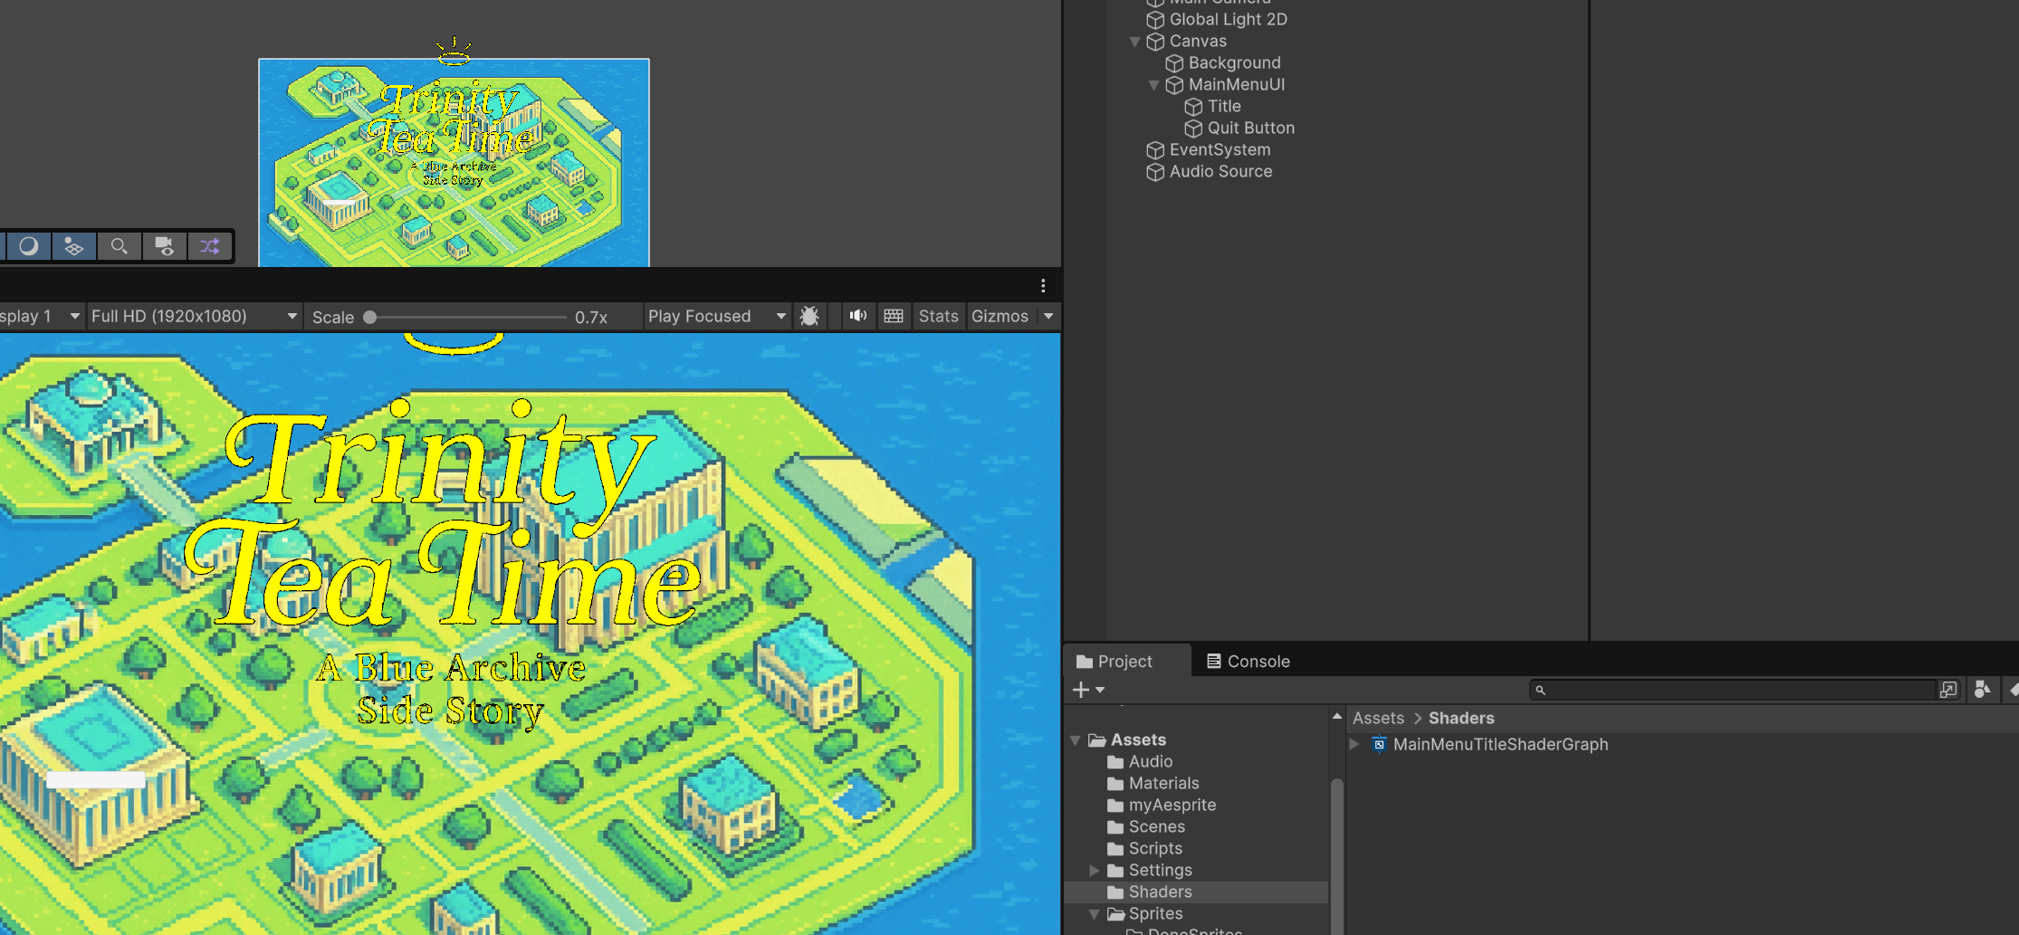Click the Assets breadcrumb link
Screen dimensions: 2019x935
pyautogui.click(x=1378, y=718)
